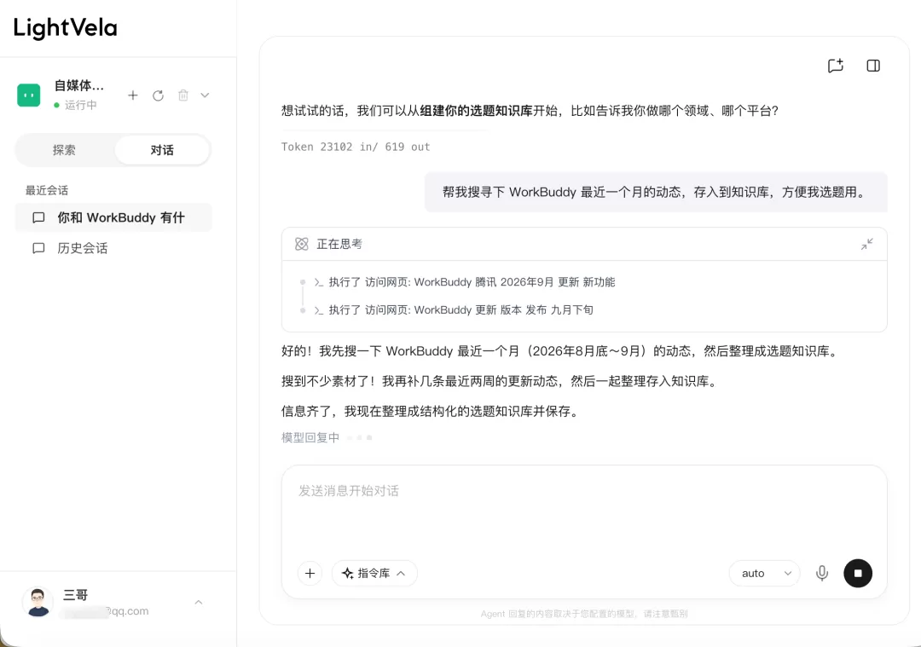Viewport: 921px width, 647px height.
Task: Click the LightVela logo
Action: [65, 27]
